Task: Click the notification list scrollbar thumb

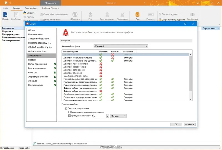Action: point(191,73)
